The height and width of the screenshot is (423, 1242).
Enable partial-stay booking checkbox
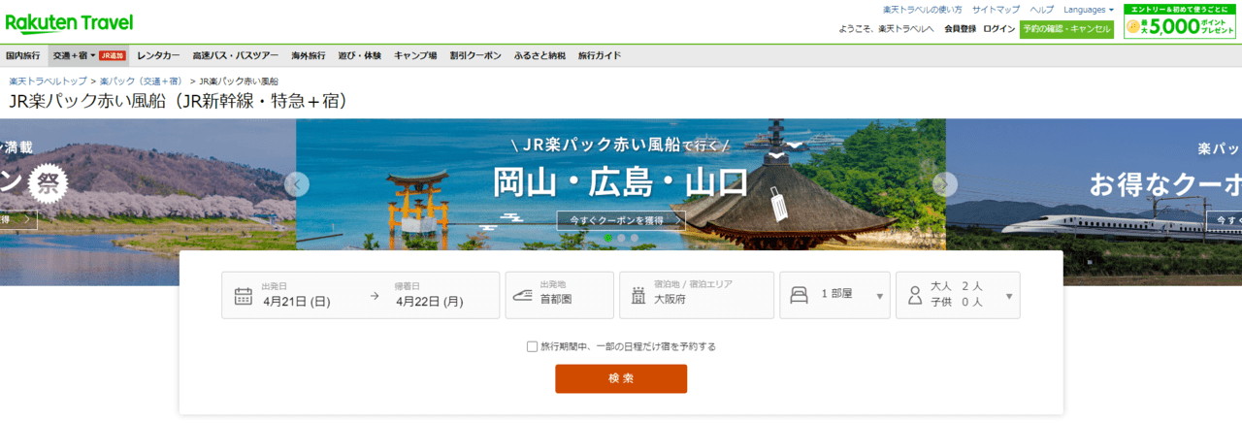[532, 346]
